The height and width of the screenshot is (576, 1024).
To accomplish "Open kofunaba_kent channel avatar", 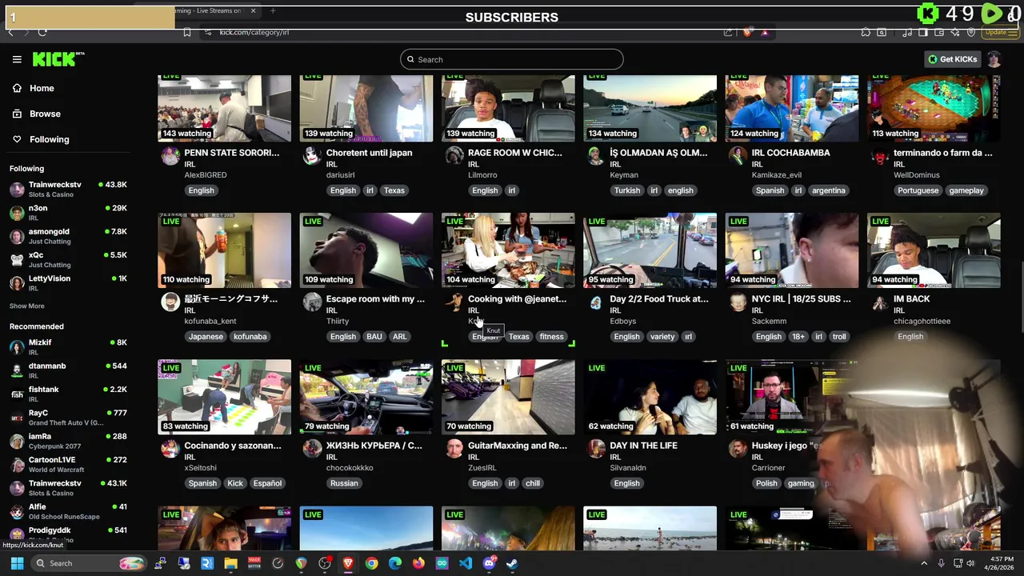I will (170, 302).
